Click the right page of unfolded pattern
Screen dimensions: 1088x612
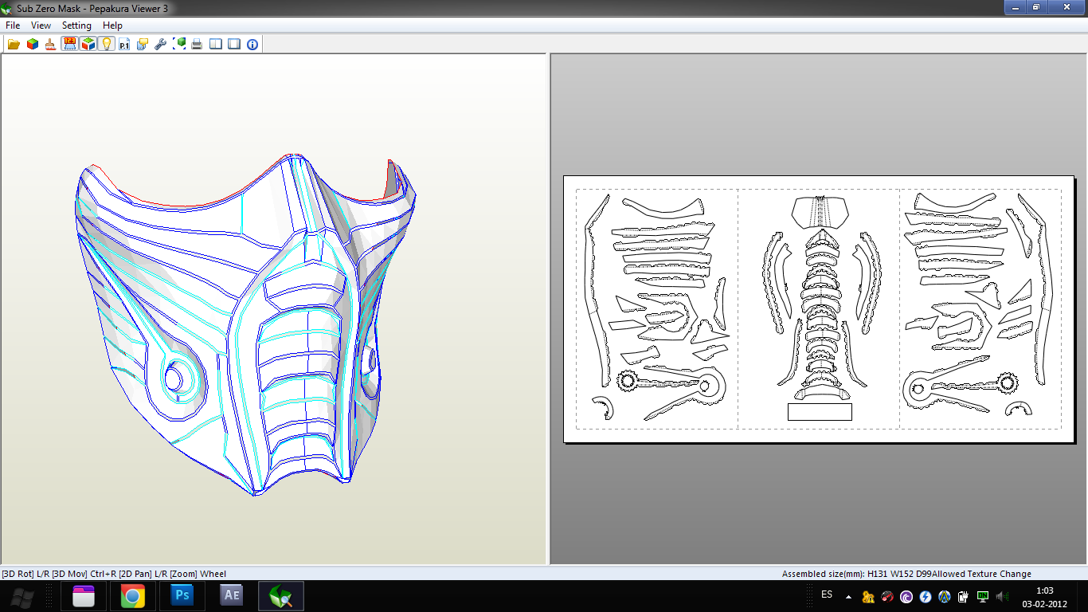click(x=980, y=309)
